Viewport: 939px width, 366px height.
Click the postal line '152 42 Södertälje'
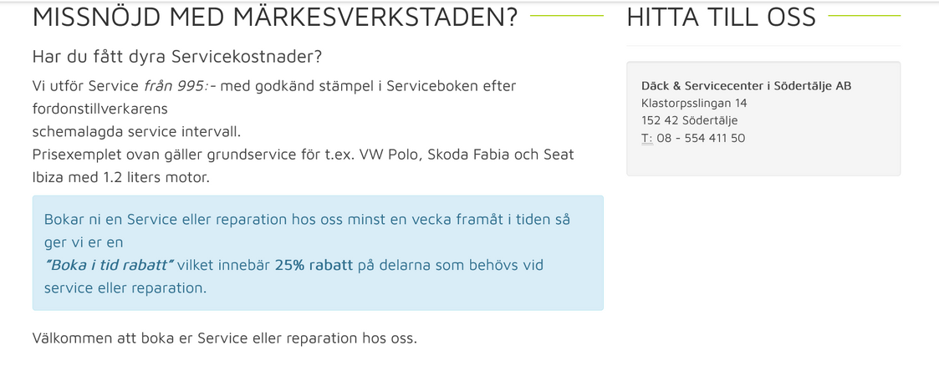[689, 120]
